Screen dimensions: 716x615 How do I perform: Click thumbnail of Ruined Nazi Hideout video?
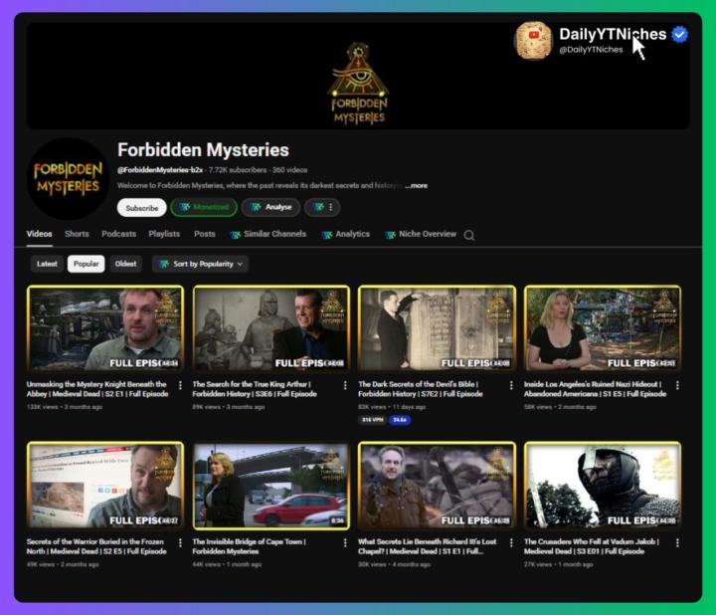click(603, 328)
